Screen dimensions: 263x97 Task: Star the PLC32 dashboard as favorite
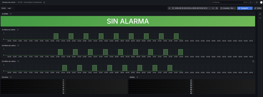(x=44, y=2)
